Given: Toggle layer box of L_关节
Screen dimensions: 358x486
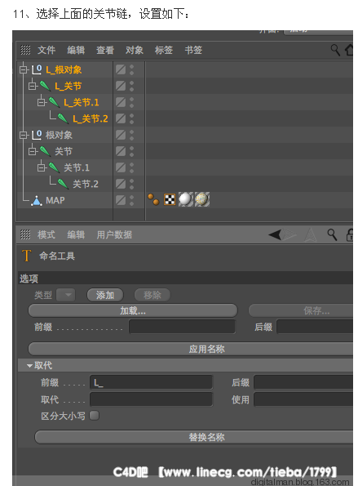Looking at the screenshot, I should [121, 86].
